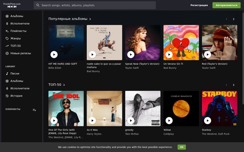Play Yellow by Coldplay
This screenshot has width=244, height=152.
169,121
